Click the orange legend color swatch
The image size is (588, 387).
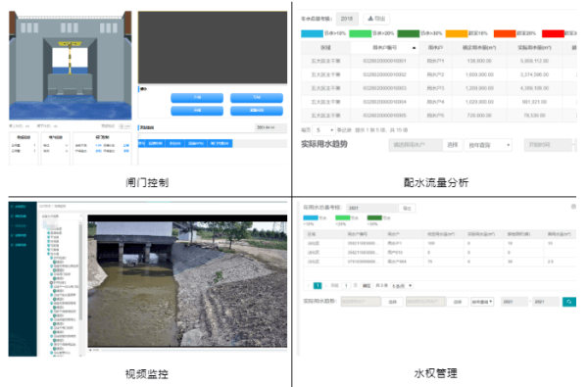457,33
